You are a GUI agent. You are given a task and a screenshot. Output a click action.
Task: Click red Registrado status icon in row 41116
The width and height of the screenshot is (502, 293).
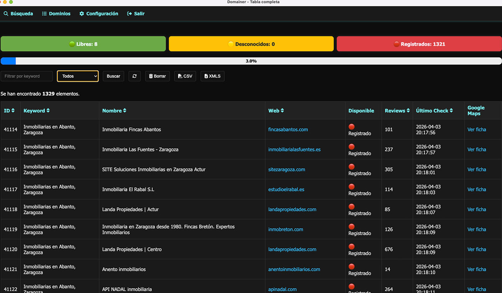351,167
